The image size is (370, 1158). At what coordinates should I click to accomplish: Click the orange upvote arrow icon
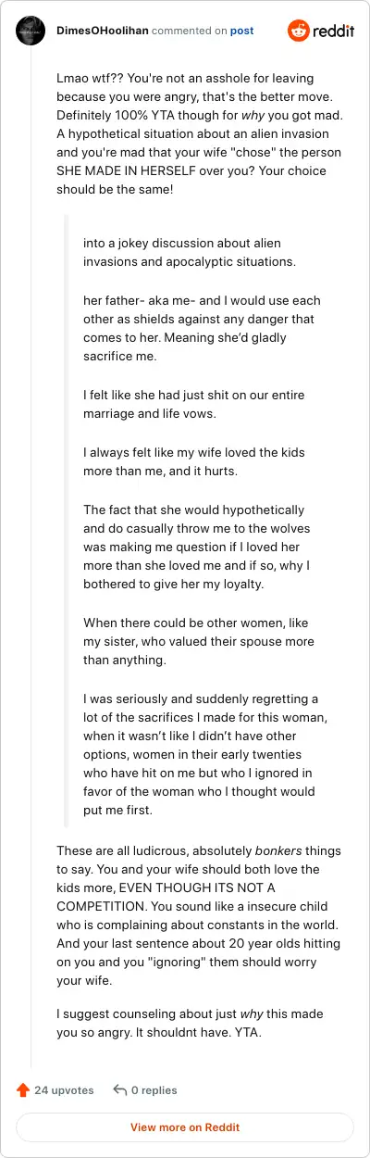coord(23,1090)
